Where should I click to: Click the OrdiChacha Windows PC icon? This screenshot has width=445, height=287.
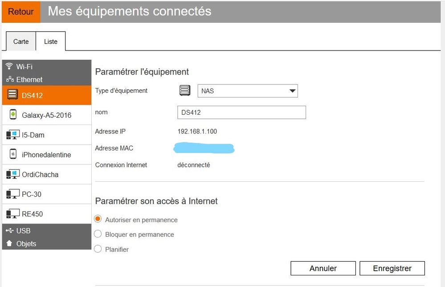coord(12,174)
